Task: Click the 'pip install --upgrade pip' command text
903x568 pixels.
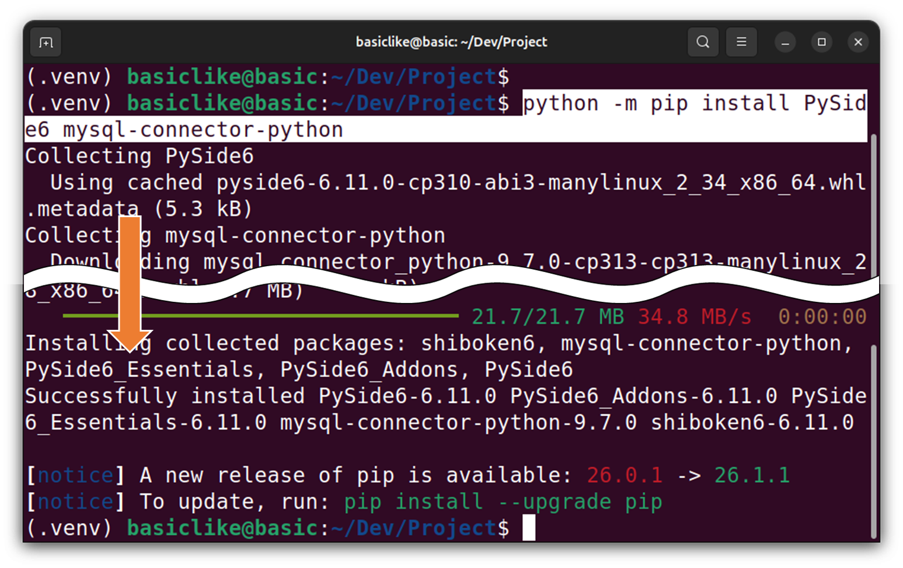Action: [503, 502]
